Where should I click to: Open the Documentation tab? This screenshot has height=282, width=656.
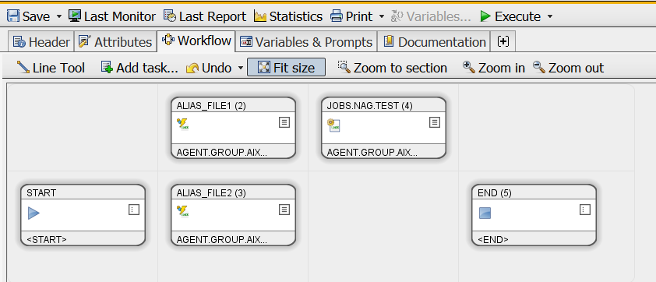[x=434, y=42]
